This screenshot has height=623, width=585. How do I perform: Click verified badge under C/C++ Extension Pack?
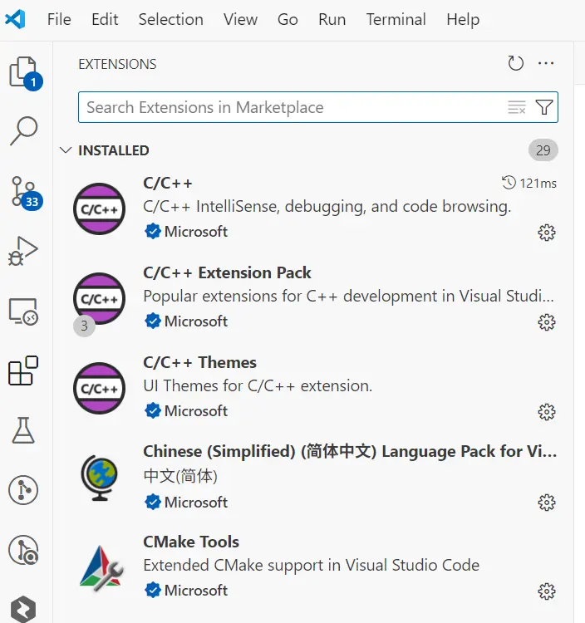[x=153, y=321]
